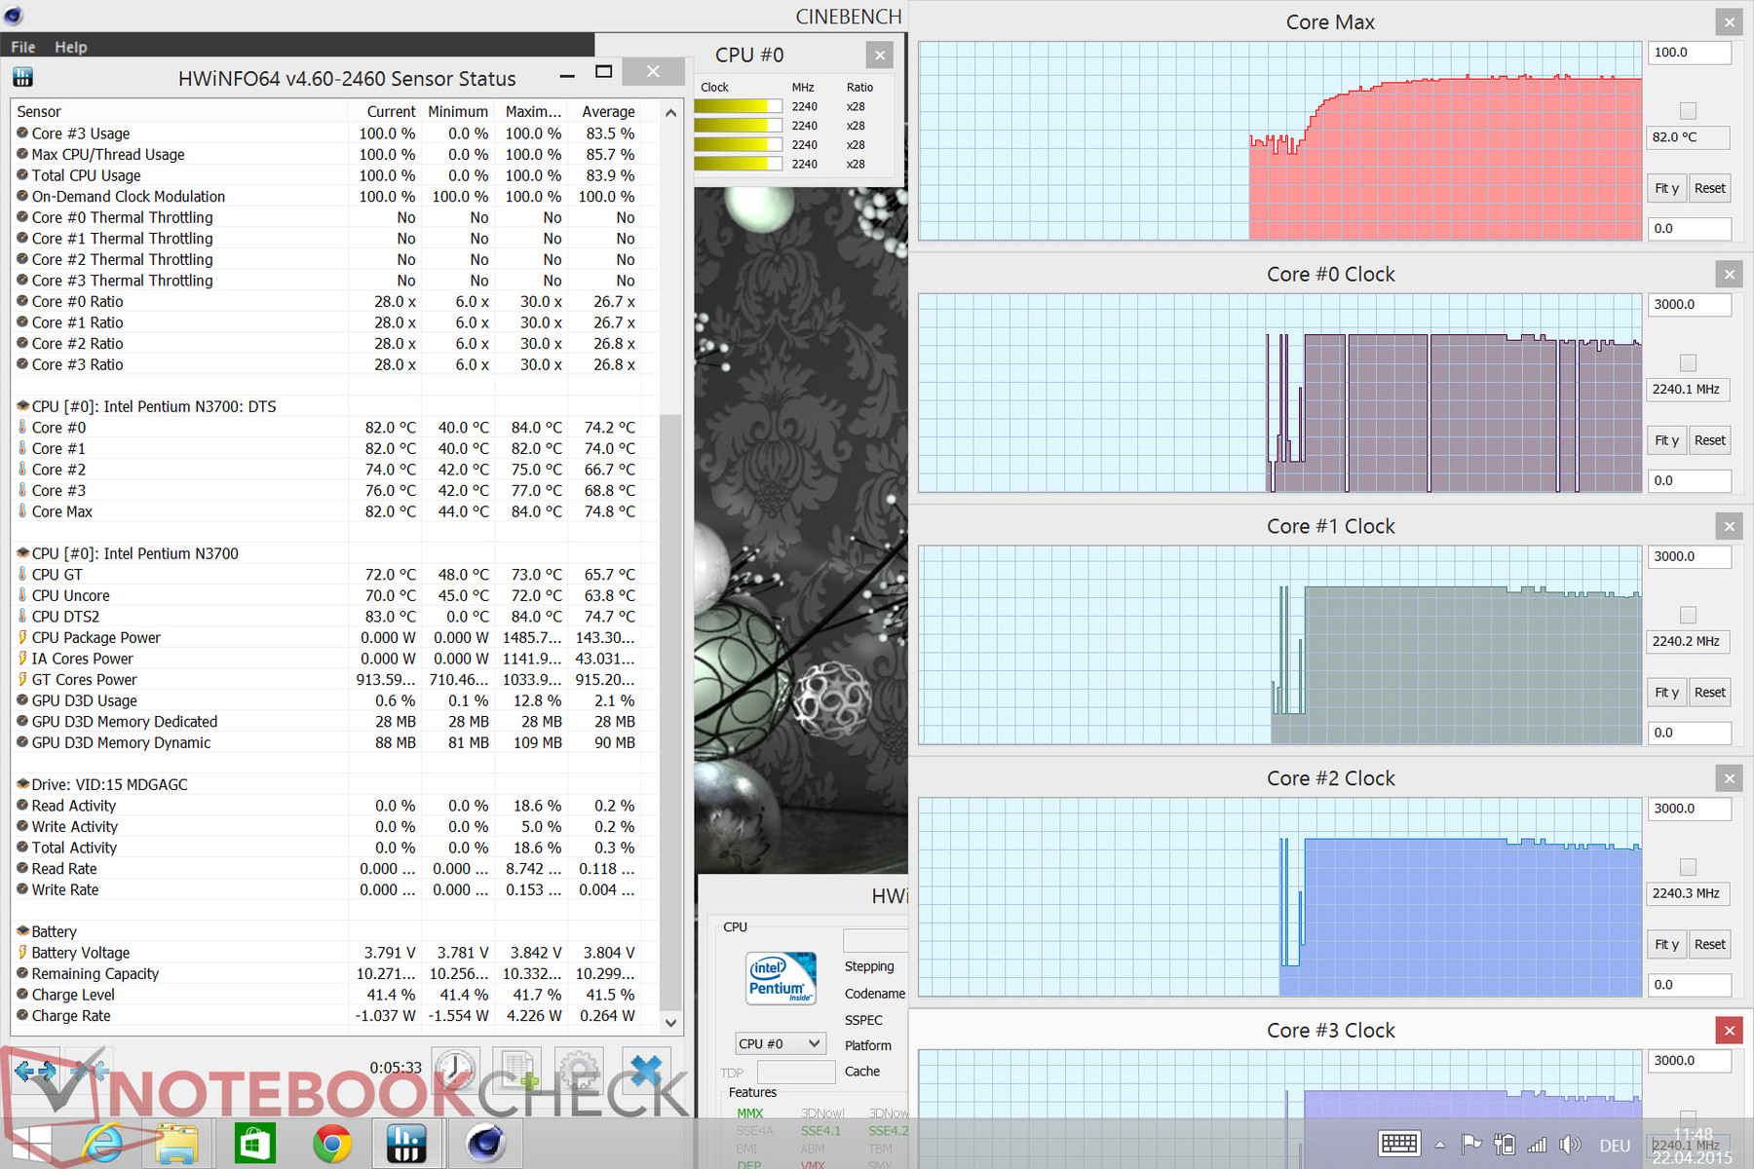Click the collapse columns arrows icon in HWiNFO

[x=89, y=1071]
